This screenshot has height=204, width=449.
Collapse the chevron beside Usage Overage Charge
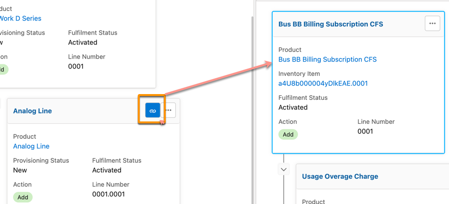(x=284, y=169)
